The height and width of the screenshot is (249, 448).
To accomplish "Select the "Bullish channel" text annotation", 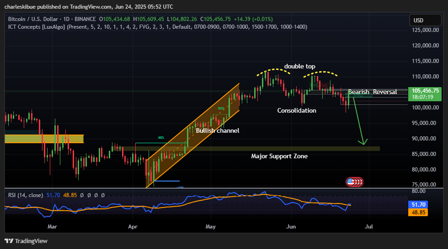I will [218, 130].
